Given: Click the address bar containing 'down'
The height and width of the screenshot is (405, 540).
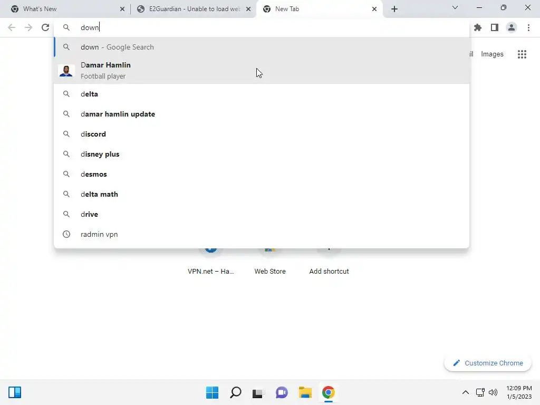Looking at the screenshot, I should [x=262, y=27].
